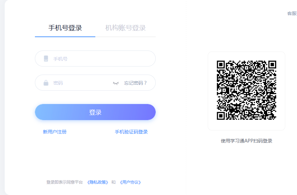Screen dimensions: 297x195
Task: Switch to the 手机号登录 tab
Action: tap(65, 28)
